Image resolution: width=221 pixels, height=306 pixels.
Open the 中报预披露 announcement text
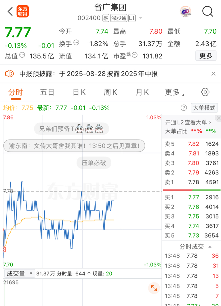[x=89, y=74]
